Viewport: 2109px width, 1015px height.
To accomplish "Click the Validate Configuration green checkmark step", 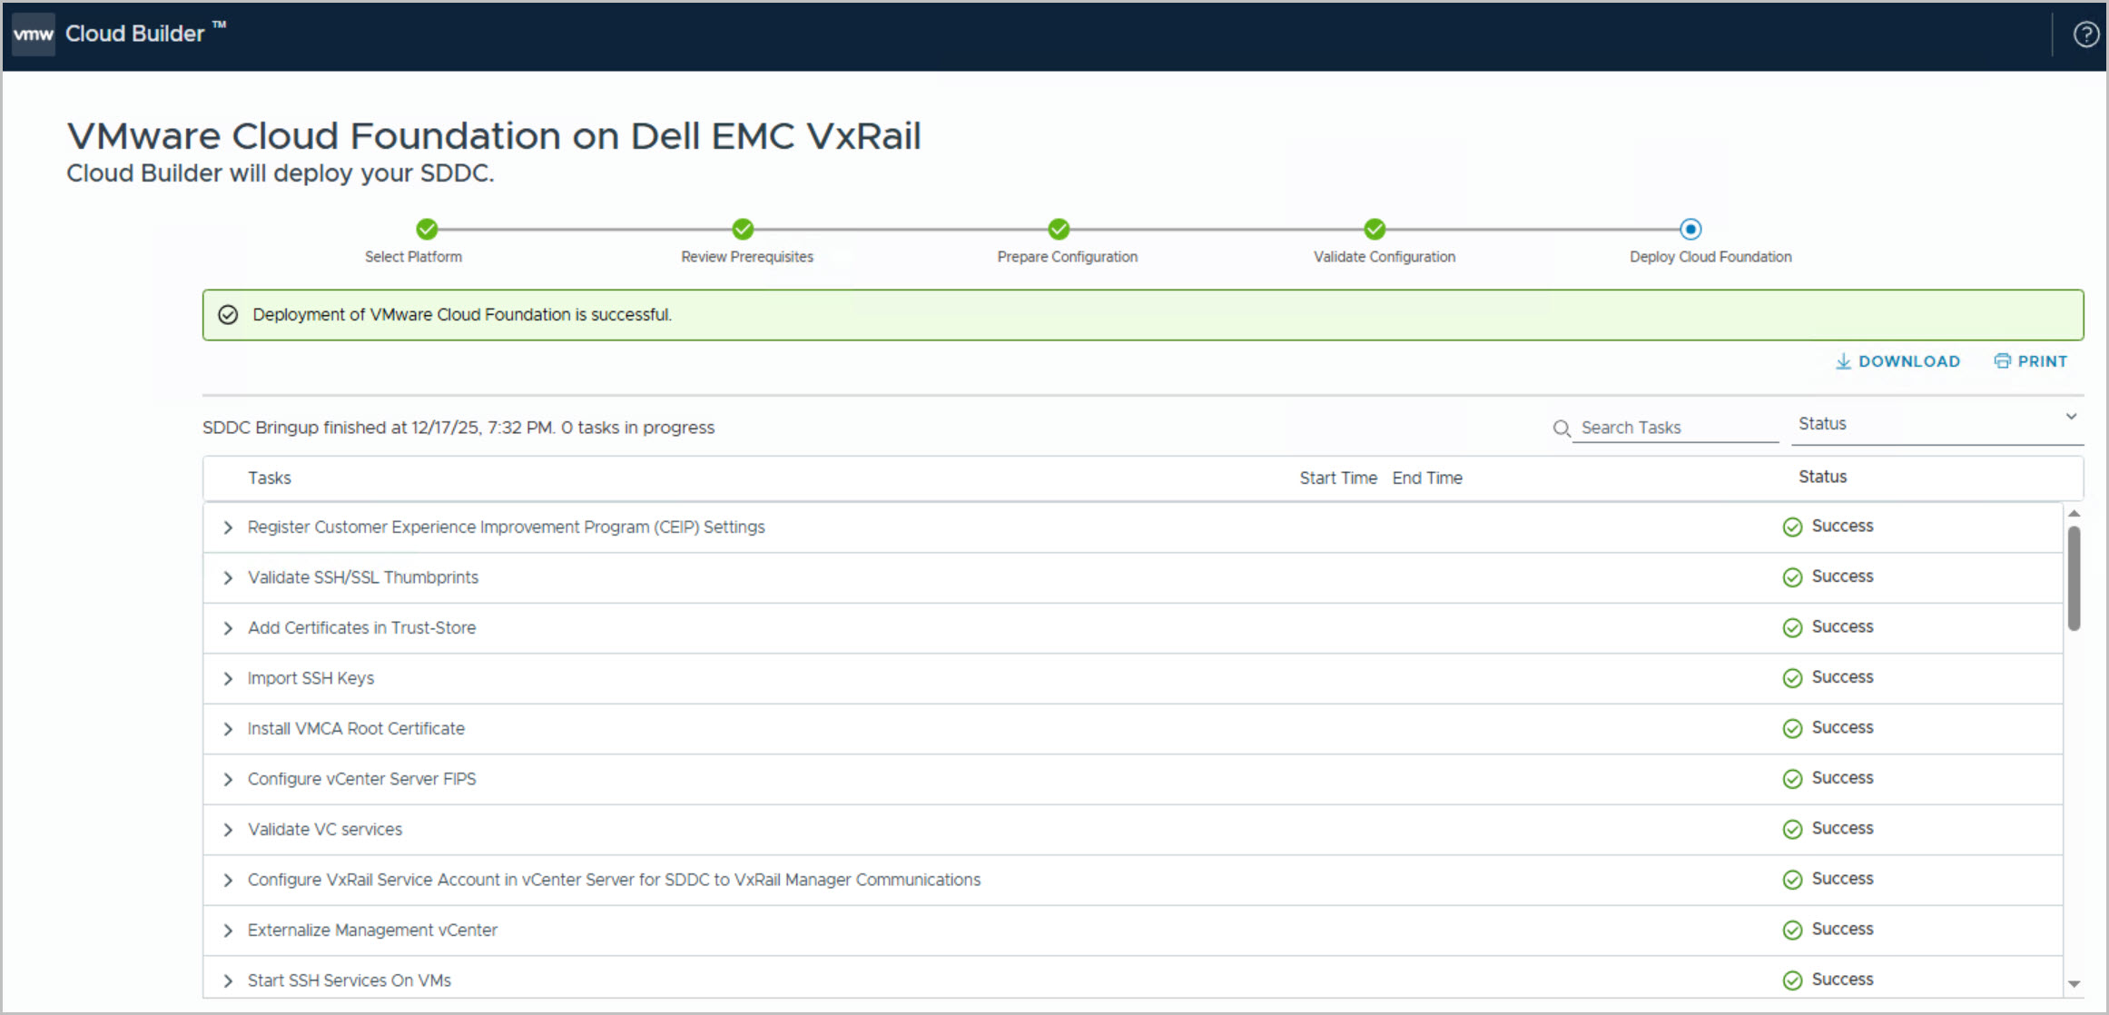I will click(1375, 229).
